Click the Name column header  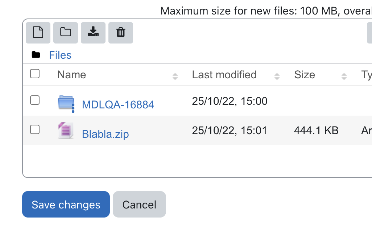click(x=72, y=75)
